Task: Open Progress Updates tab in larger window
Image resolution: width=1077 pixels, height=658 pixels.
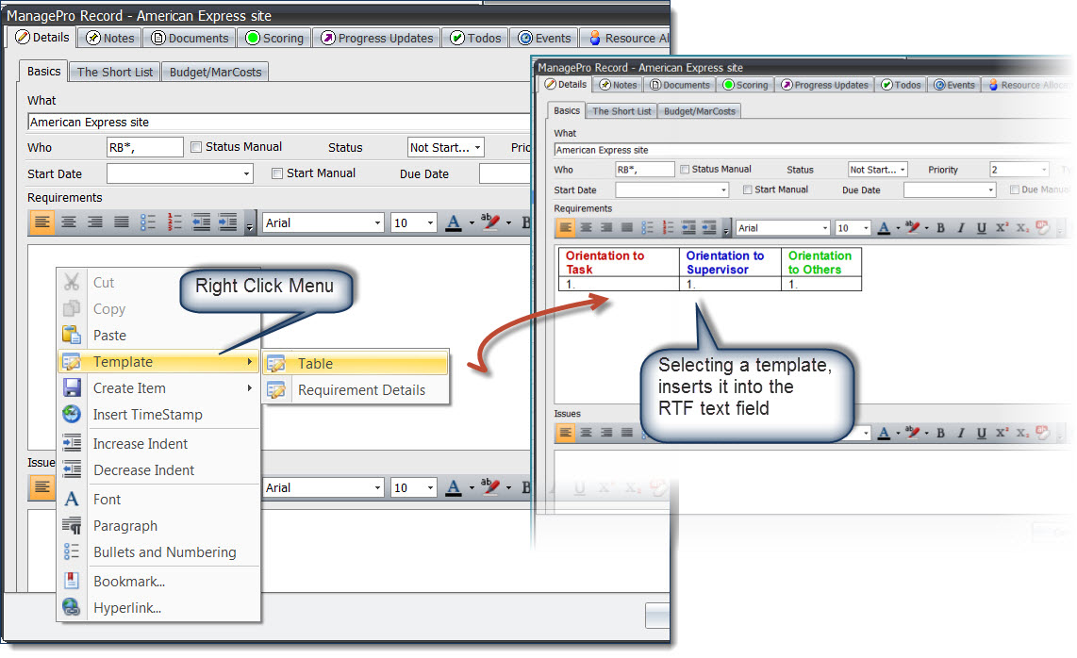Action: click(x=377, y=38)
